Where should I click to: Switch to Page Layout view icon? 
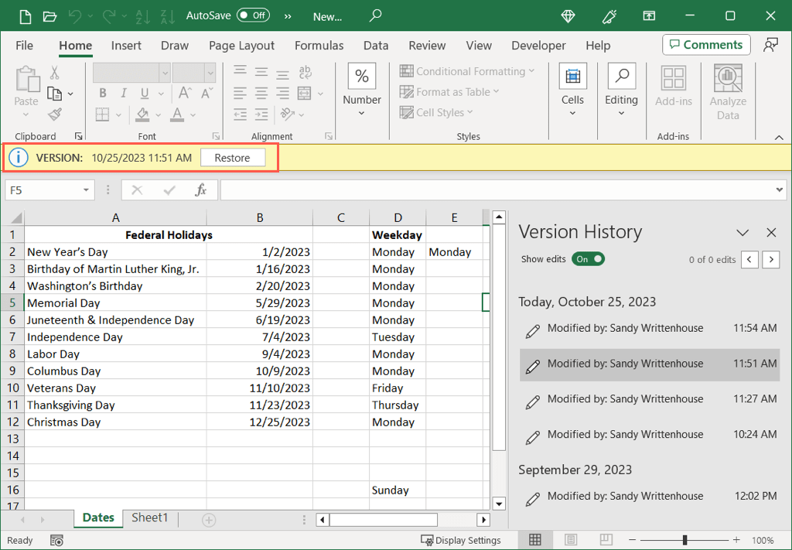pos(571,540)
